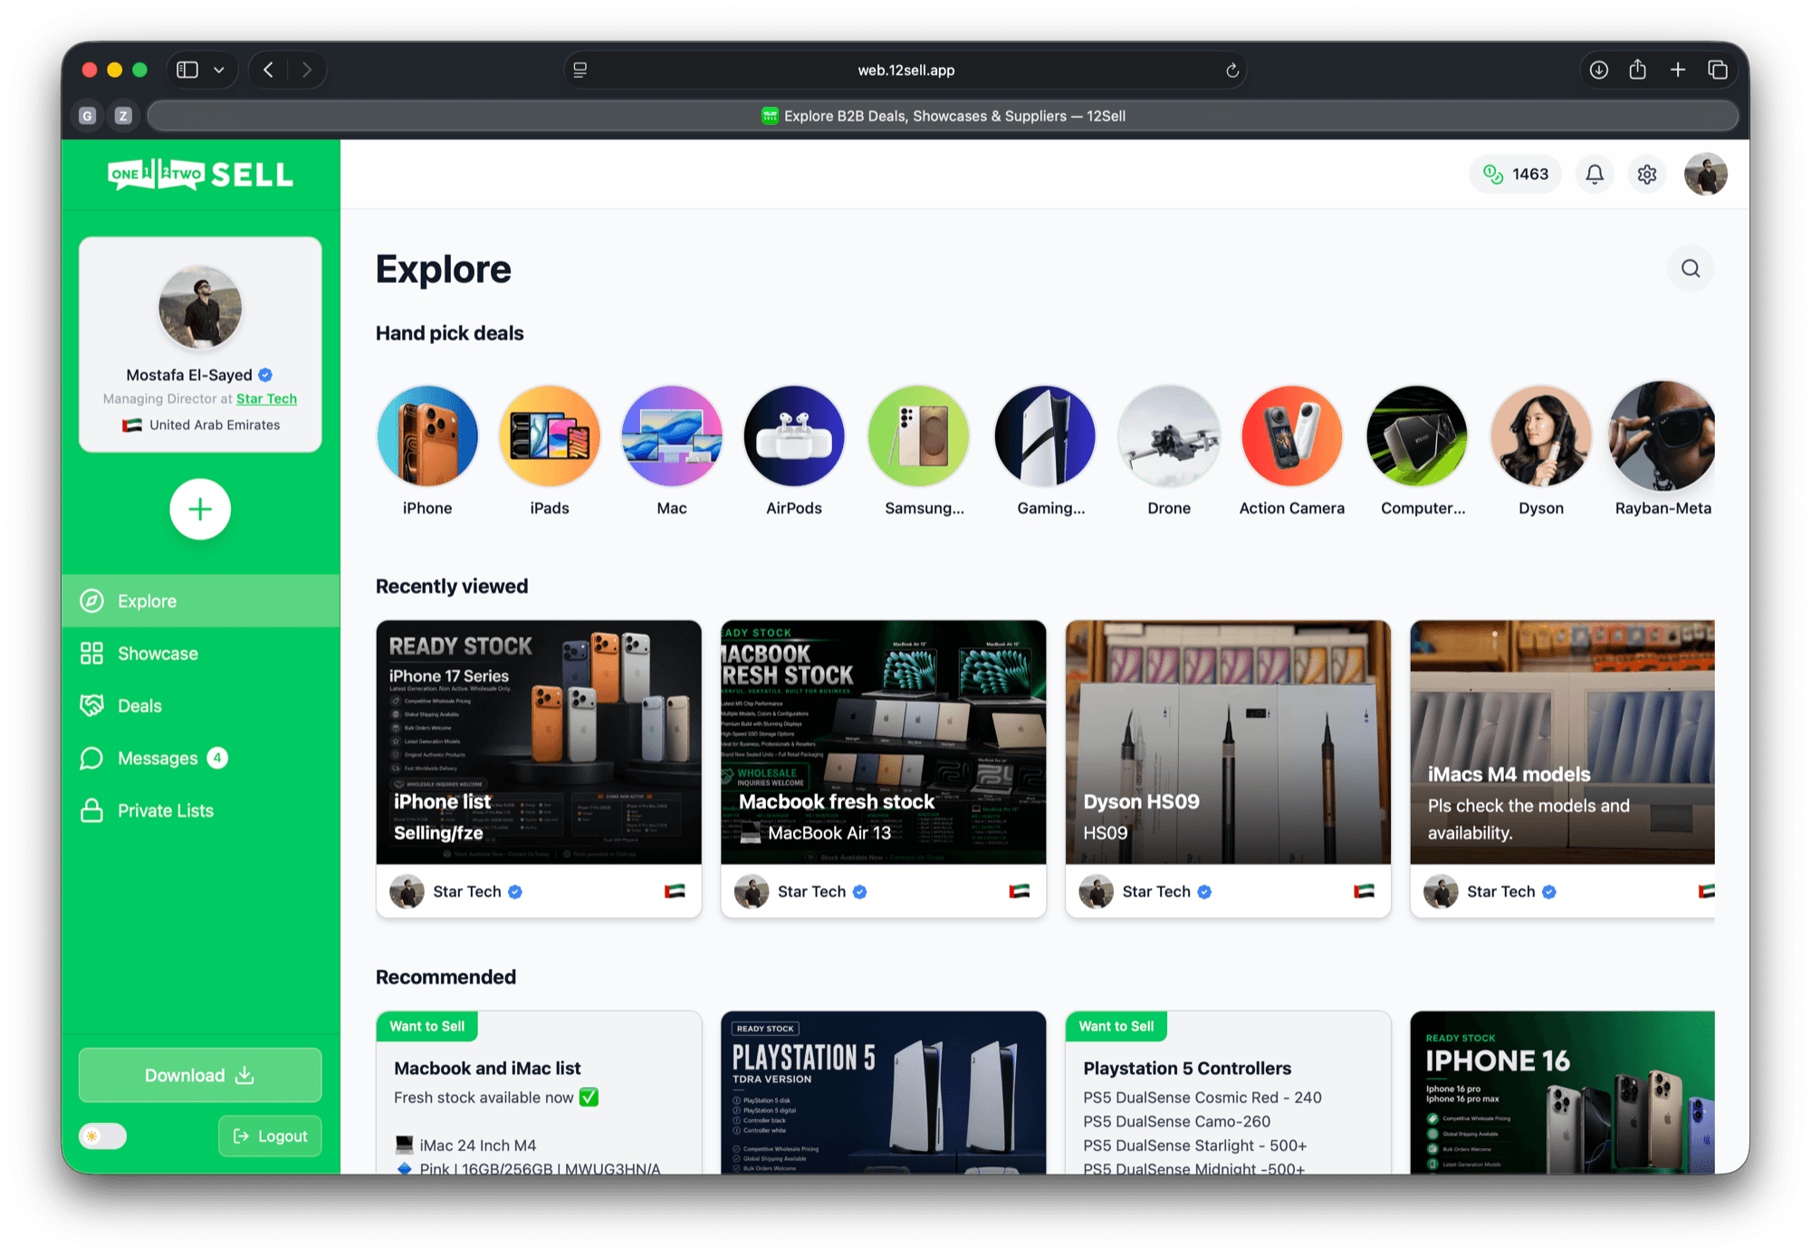1811x1255 pixels.
Task: Click Mostafa El-Sayed profile photo in sidebar
Action: [x=200, y=309]
